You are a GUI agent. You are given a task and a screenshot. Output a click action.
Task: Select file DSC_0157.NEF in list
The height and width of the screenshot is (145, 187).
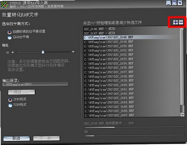[x=132, y=72]
